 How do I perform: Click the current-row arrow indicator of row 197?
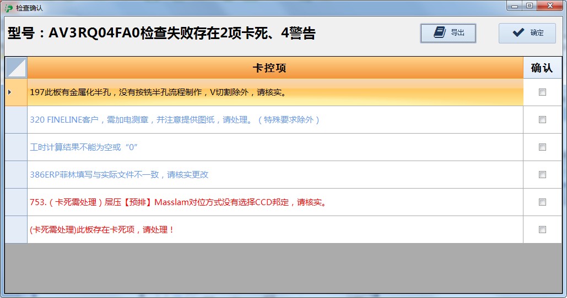10,92
